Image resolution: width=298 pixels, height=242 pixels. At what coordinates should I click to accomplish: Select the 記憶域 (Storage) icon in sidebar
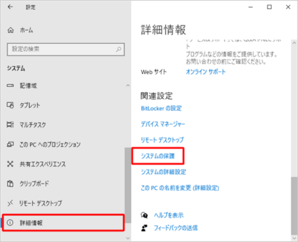point(10,86)
